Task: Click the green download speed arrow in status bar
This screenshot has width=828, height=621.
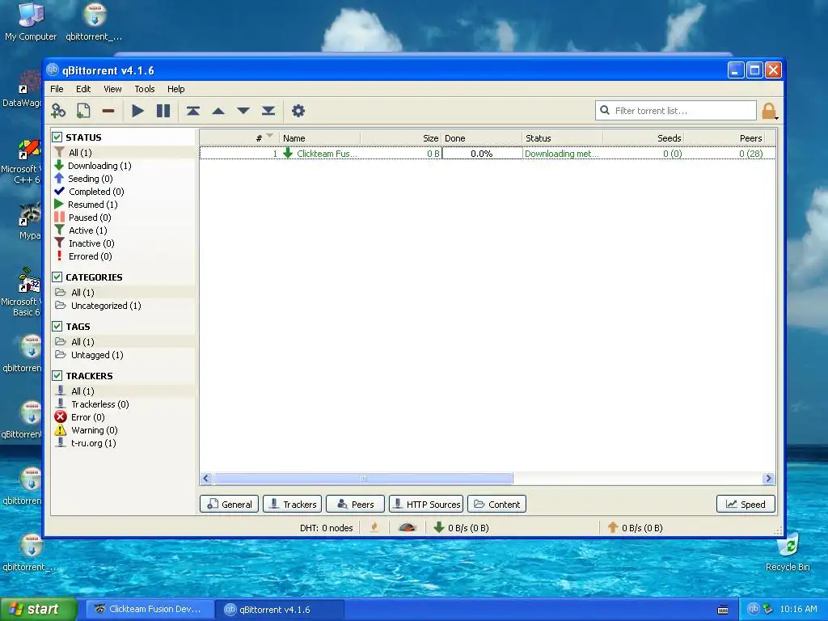Action: [439, 527]
